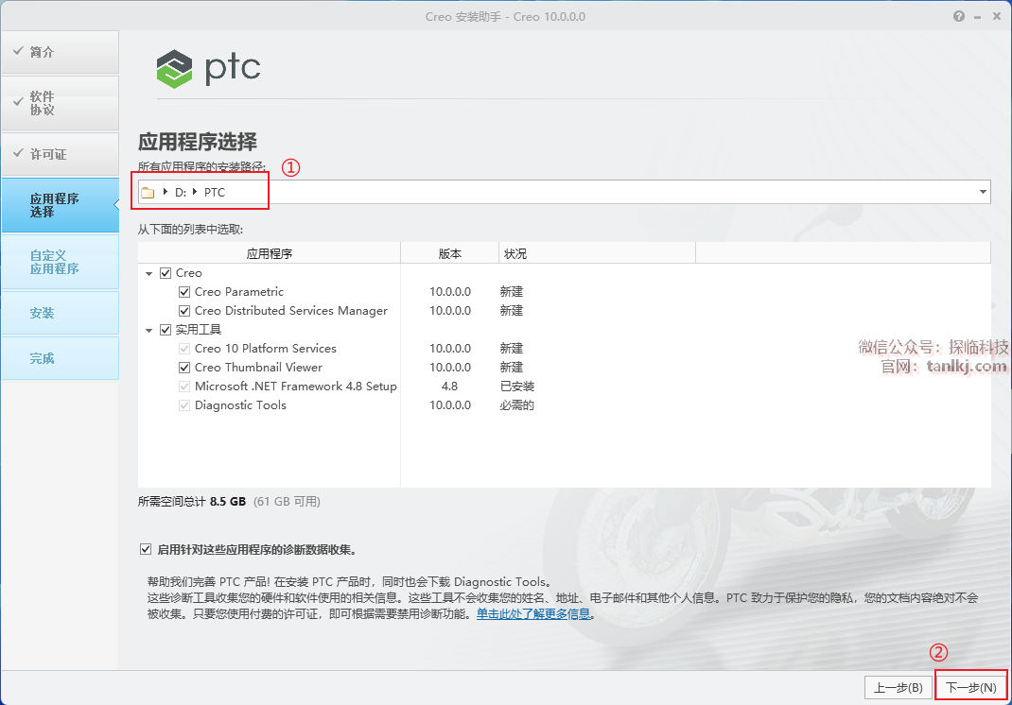Screen dimensions: 1012x705
Task: Click 应用程序 column header
Action: point(270,253)
